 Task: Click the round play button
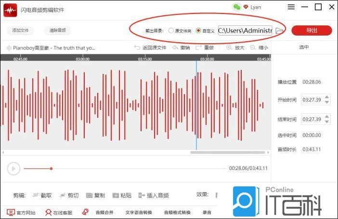click(13, 169)
